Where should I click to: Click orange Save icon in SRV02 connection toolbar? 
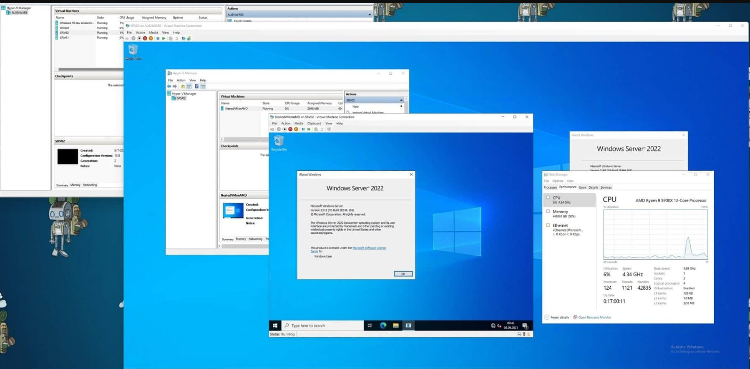coord(151,38)
